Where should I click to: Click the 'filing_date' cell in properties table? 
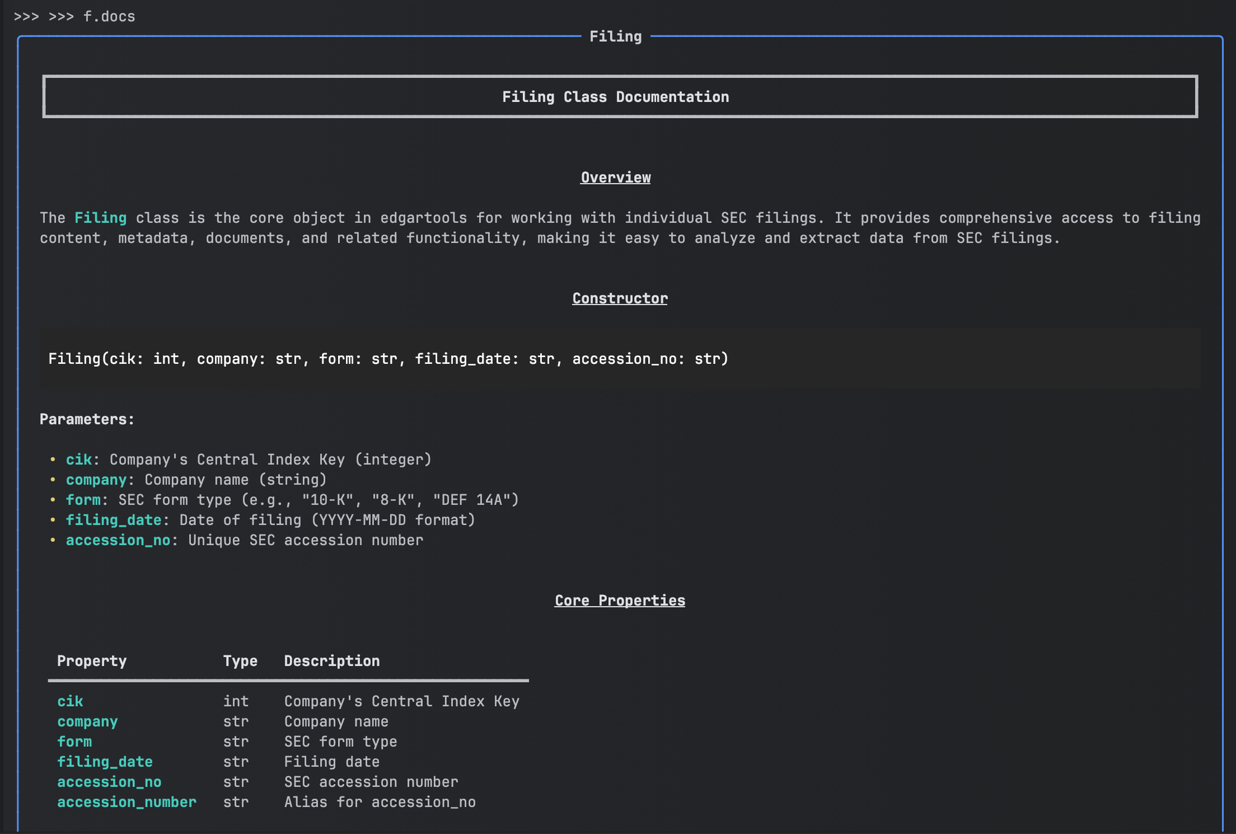105,762
